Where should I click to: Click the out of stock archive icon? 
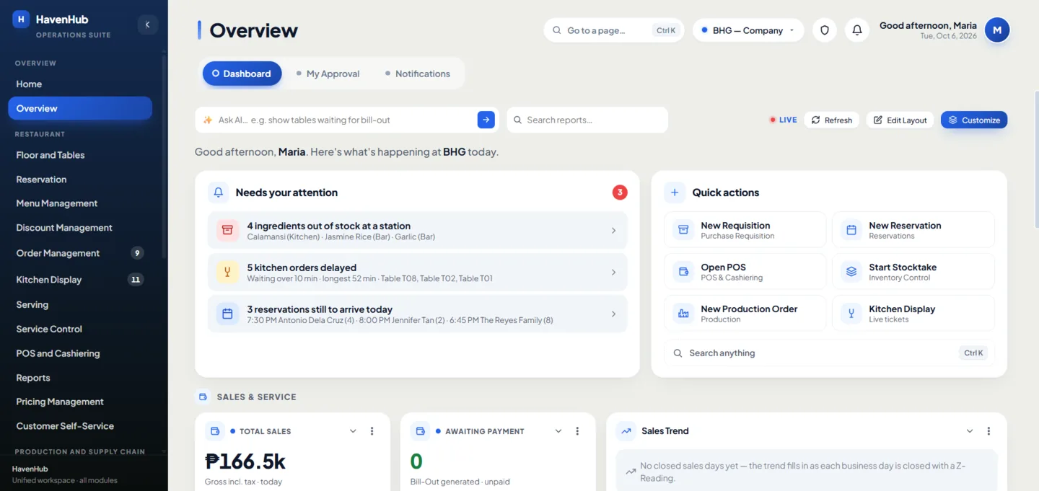(x=227, y=230)
